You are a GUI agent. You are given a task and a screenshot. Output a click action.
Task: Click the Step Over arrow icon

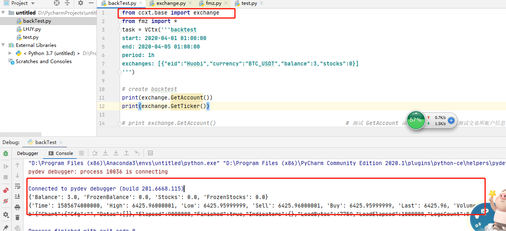point(105,153)
